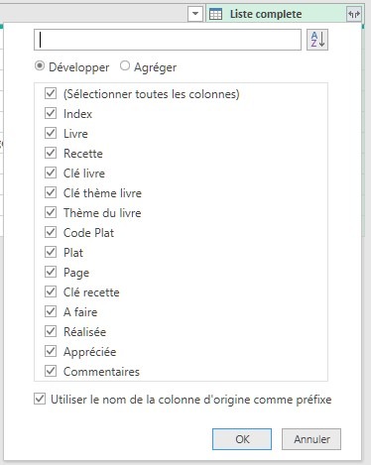Toggle the Commentaires column checkbox
The image size is (371, 465).
[51, 371]
